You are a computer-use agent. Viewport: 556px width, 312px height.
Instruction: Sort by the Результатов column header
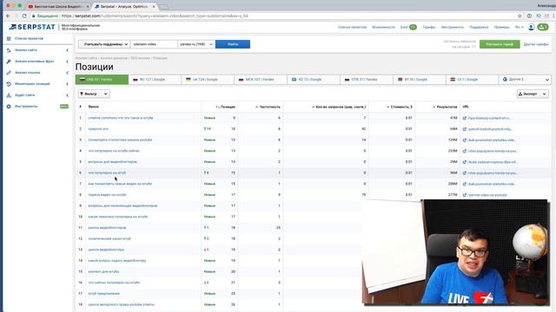click(445, 107)
